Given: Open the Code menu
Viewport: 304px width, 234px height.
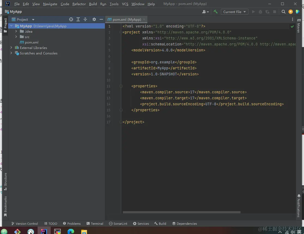Looking at the screenshot, I should pyautogui.click(x=65, y=4).
